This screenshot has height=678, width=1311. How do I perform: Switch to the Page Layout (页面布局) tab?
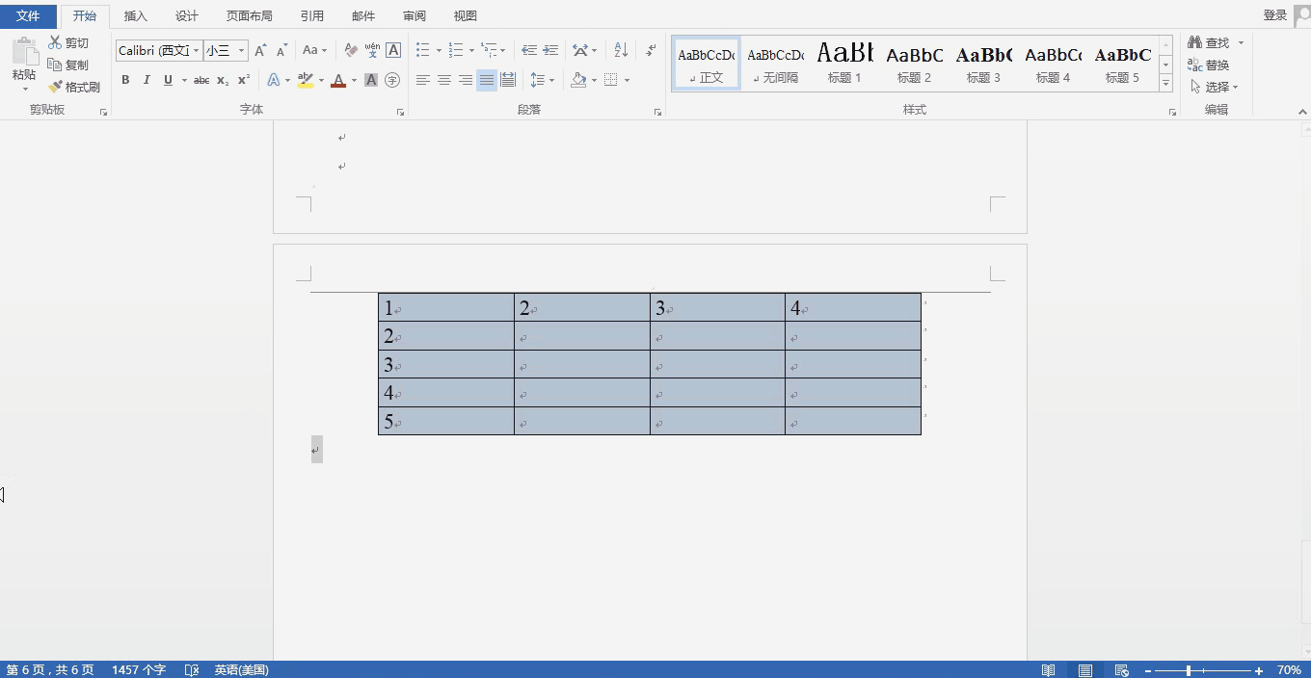coord(249,15)
